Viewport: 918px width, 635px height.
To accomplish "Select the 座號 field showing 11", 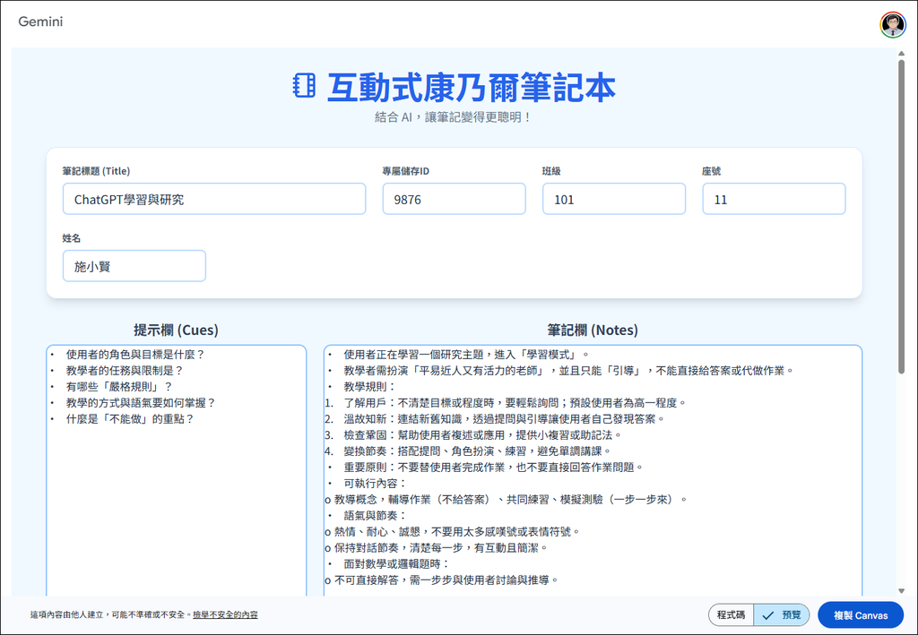I will point(773,199).
